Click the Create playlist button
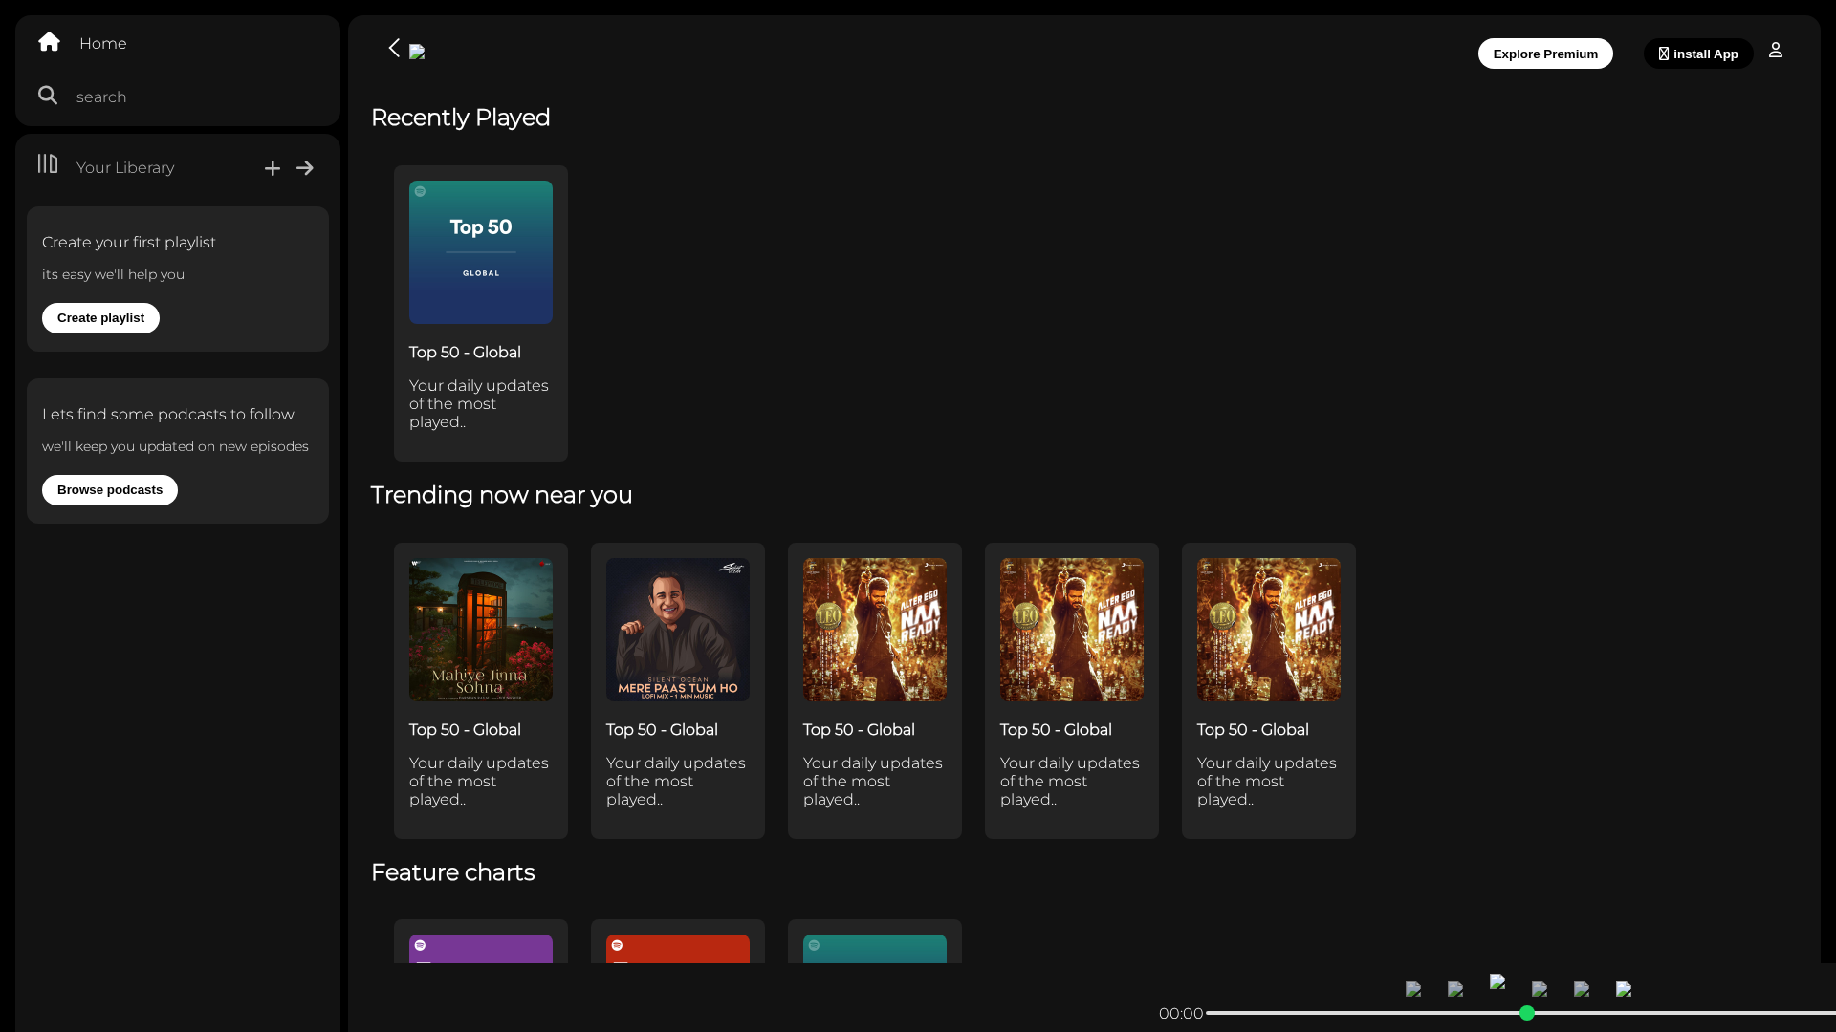Screen dimensions: 1836x1032 pos(100,318)
